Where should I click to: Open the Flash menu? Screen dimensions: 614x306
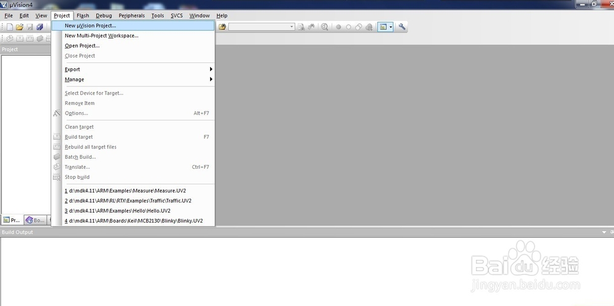tap(83, 16)
